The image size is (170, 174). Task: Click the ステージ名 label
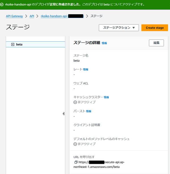point(81,55)
